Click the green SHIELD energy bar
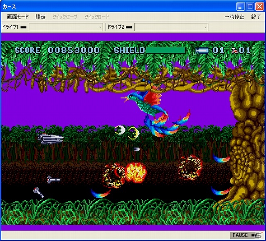 165,50
